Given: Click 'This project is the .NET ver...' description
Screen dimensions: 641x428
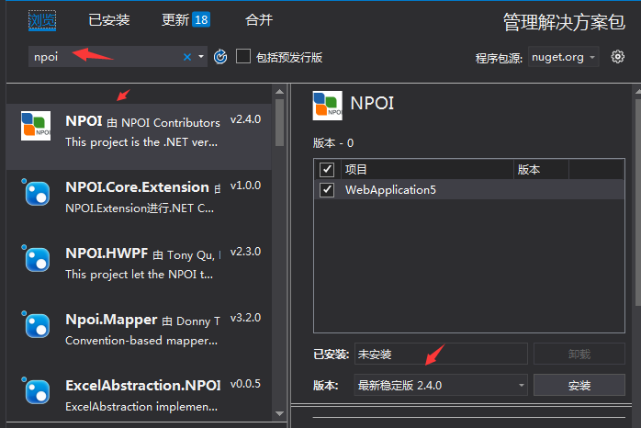Looking at the screenshot, I should [x=141, y=142].
